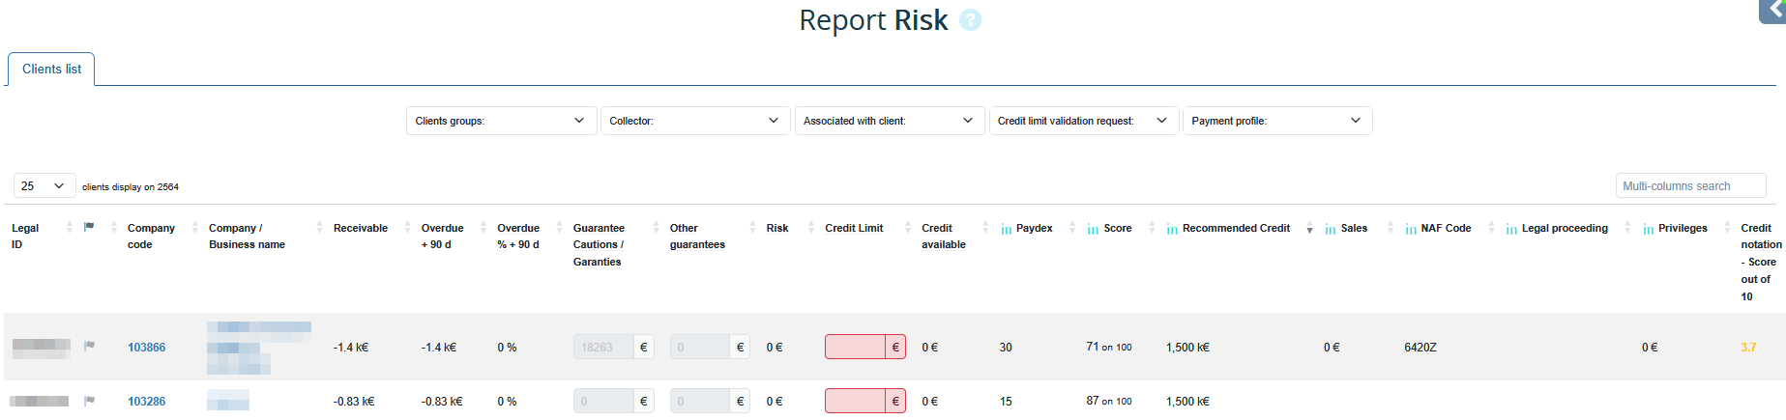Sort by the Paydex column header
1786x420 pixels.
[x=1033, y=229]
